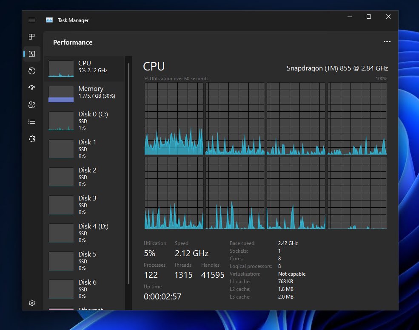Click the Performance page heading
The width and height of the screenshot is (419, 330).
click(x=73, y=42)
